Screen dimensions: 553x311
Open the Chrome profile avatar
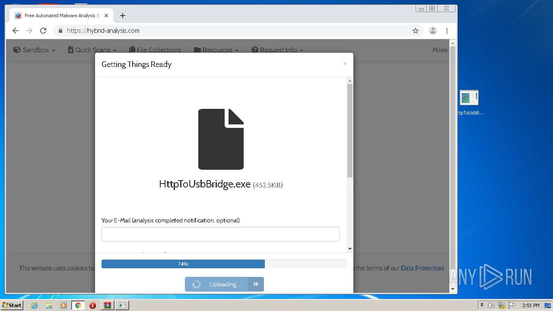[x=432, y=31]
